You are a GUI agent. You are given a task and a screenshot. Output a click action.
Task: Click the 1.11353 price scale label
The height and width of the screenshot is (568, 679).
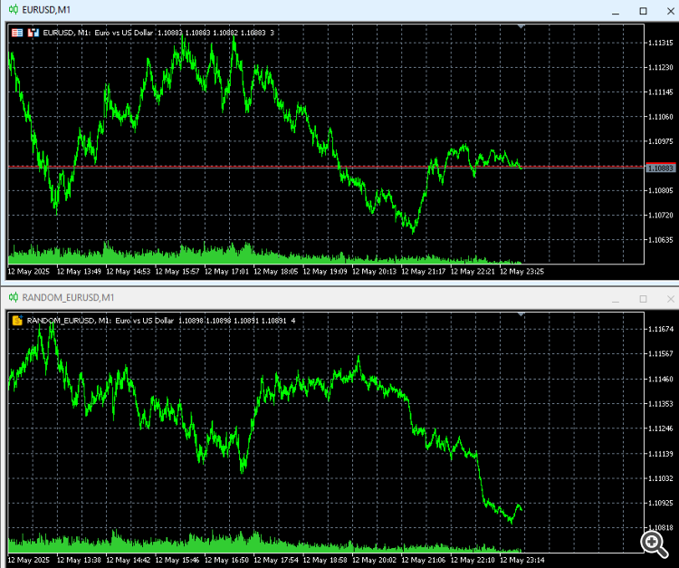click(x=660, y=403)
